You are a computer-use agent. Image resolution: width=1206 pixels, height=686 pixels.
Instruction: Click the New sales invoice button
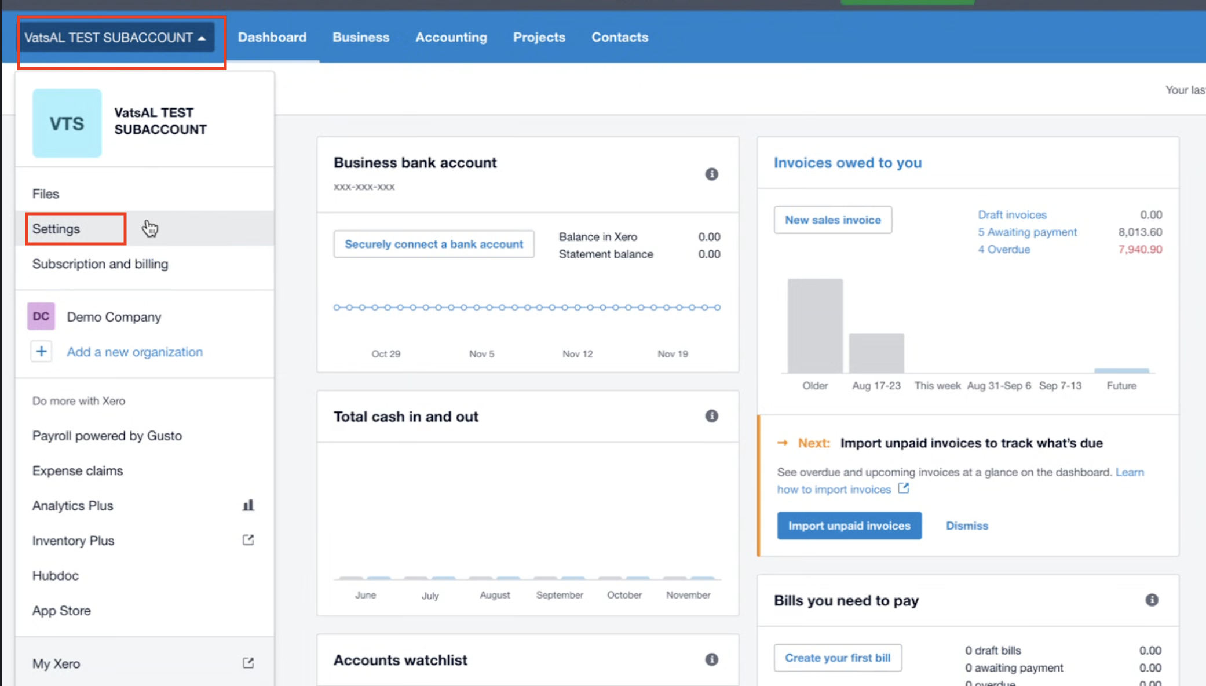(832, 220)
